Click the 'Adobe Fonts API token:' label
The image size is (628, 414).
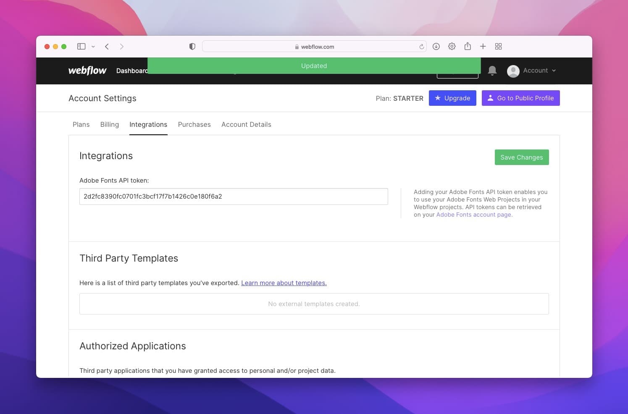pos(114,181)
